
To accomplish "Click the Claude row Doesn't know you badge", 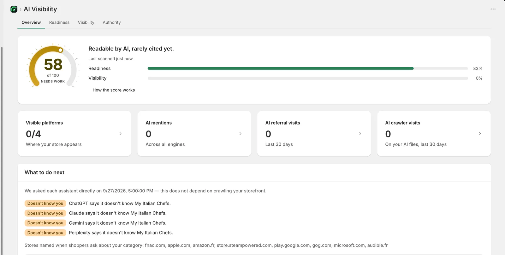I will [45, 213].
